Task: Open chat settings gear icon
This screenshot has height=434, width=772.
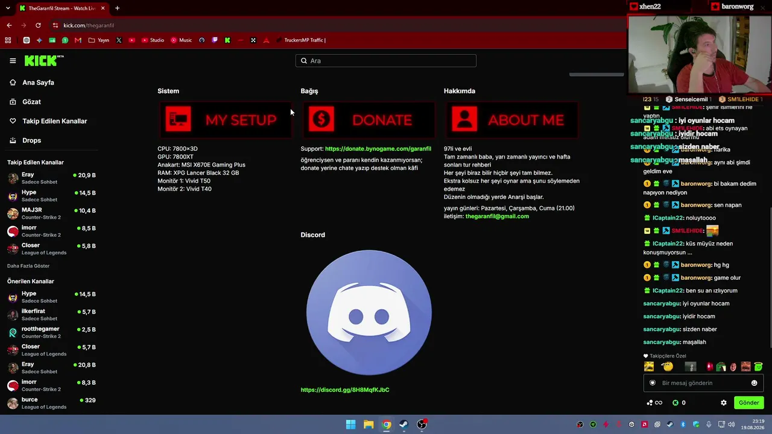Action: 724,403
